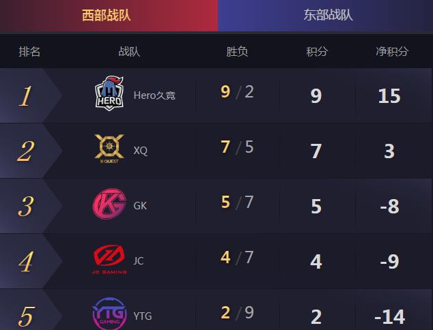Click the red JC Gaming logo
Image resolution: width=433 pixels, height=330 pixels.
click(109, 259)
